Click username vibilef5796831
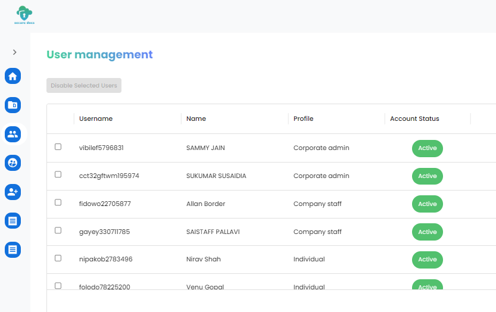Viewport: 496px width, 312px height. (x=101, y=148)
